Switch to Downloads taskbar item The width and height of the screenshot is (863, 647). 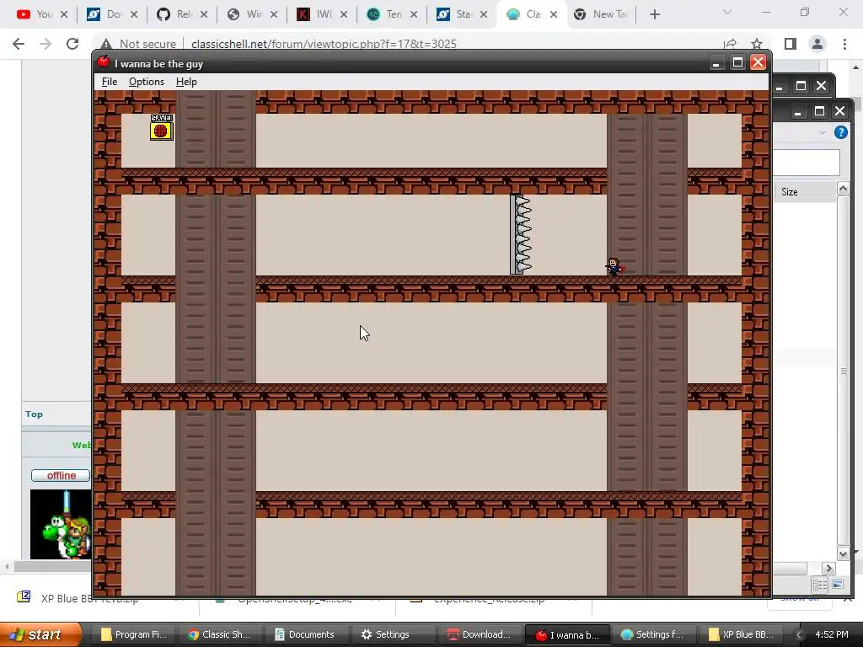coord(479,634)
